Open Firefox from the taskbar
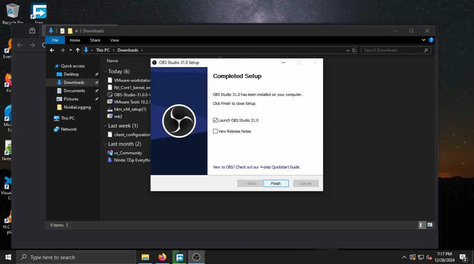 [162, 257]
